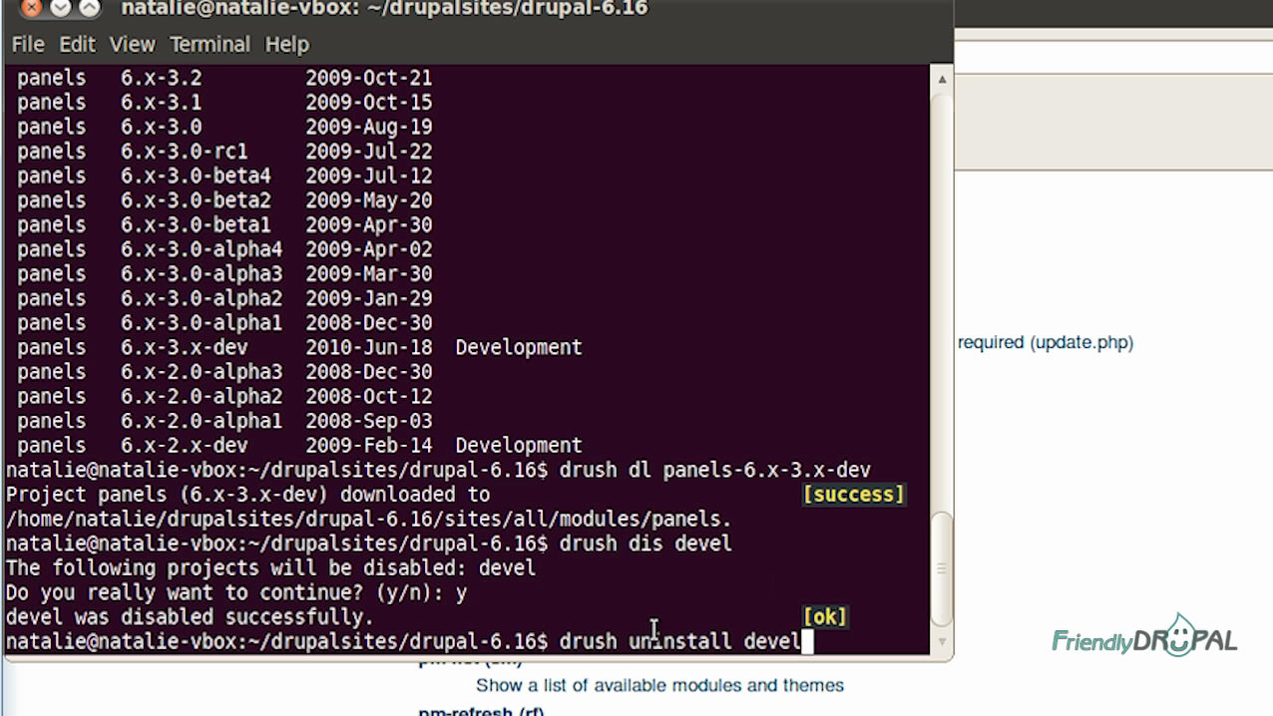Image resolution: width=1273 pixels, height=716 pixels.
Task: Open the View menu
Action: (x=132, y=44)
